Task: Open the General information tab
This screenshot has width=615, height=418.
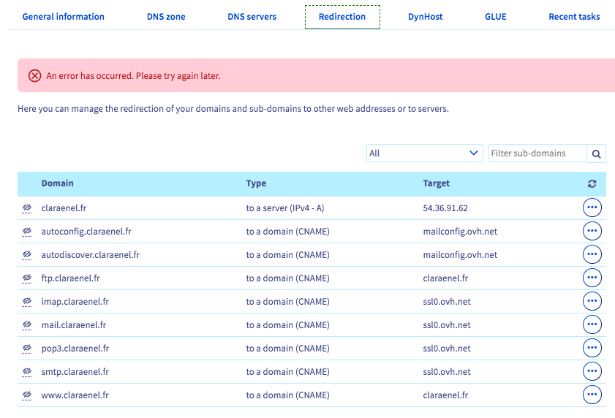Action: (64, 17)
